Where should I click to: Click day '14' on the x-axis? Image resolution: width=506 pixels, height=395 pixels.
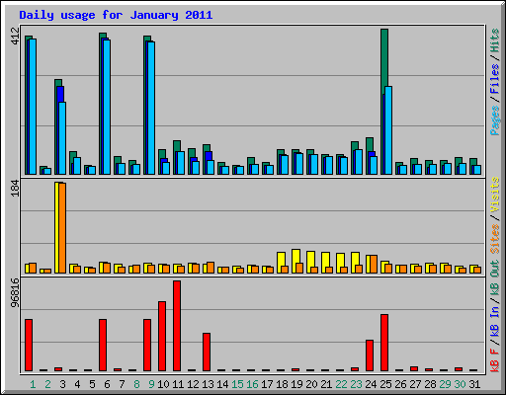pos(222,384)
